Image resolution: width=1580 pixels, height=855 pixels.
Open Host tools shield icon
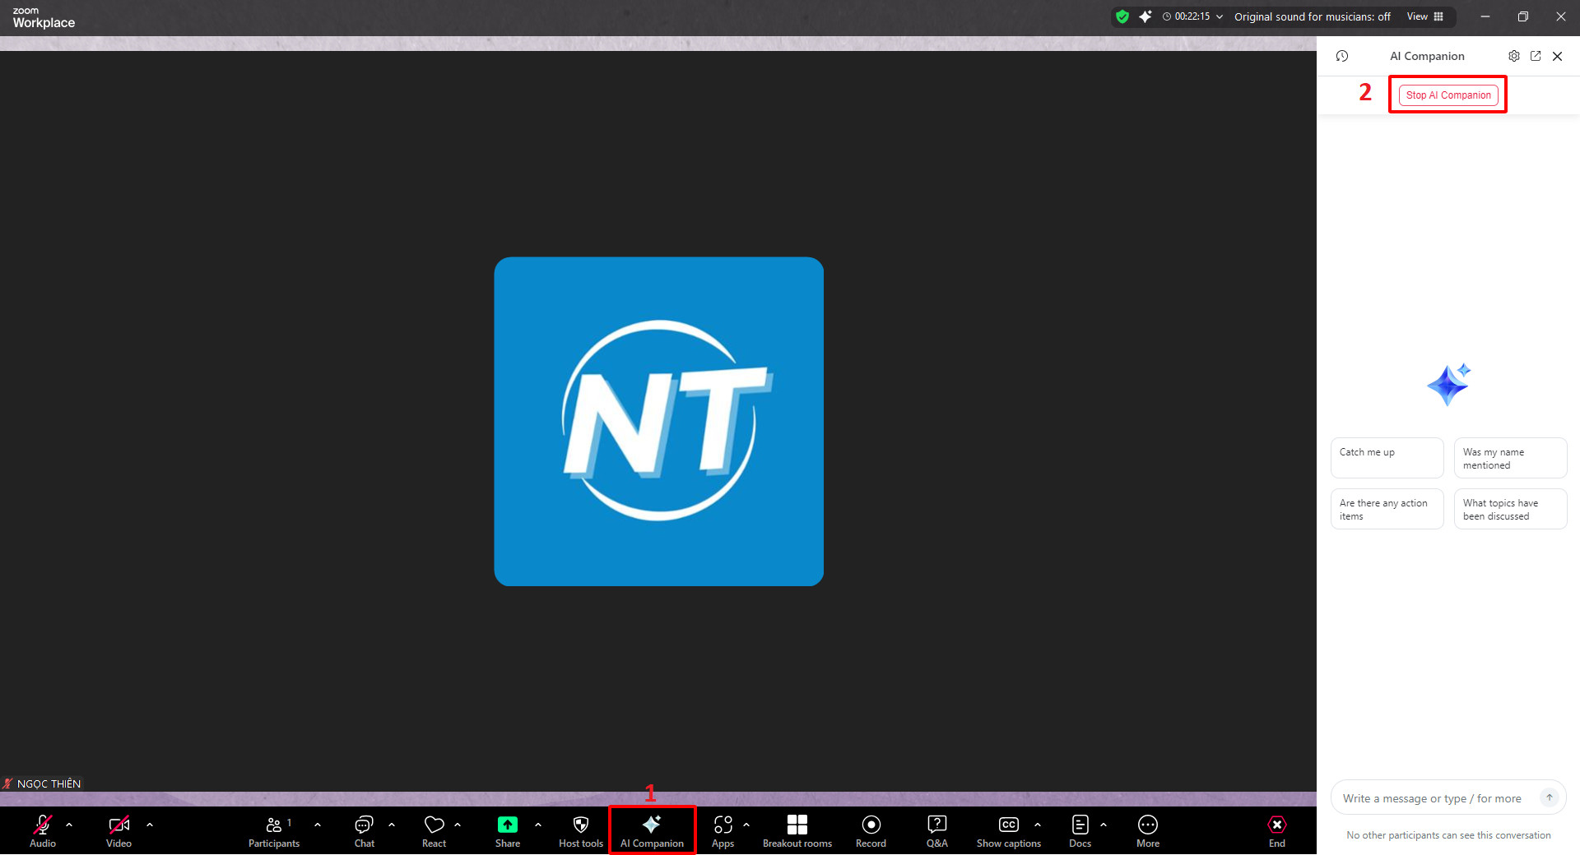(580, 825)
